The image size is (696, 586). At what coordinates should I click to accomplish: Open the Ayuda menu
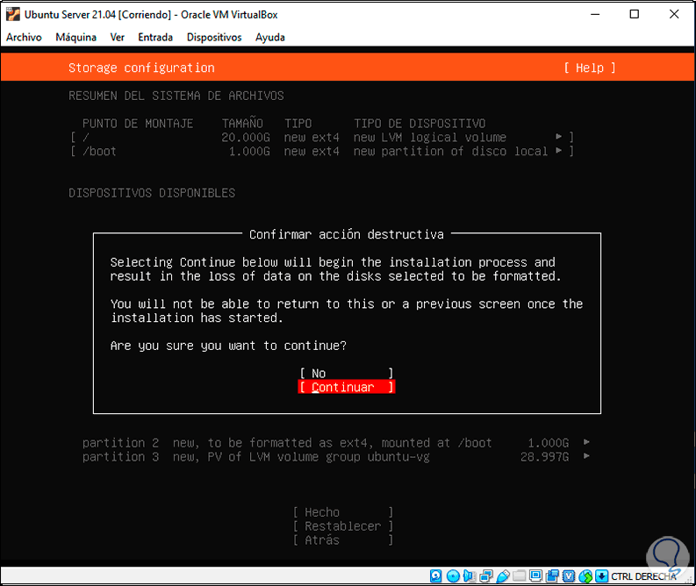pyautogui.click(x=269, y=37)
